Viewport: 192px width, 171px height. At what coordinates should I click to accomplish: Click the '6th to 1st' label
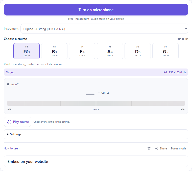point(183,39)
